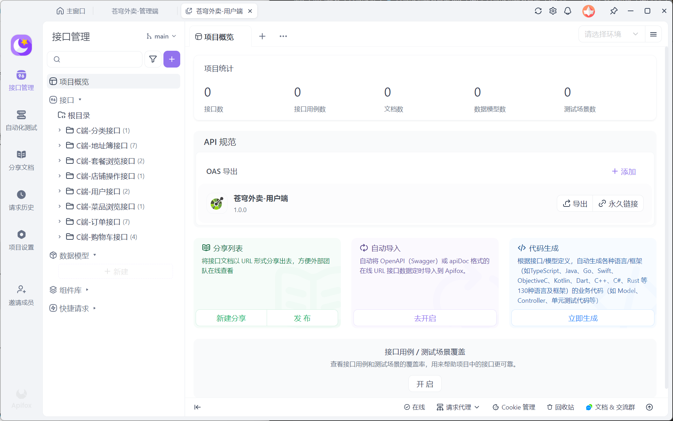Screen dimensions: 673x421
Task: Open 请求历史 clock icon
Action: pos(21,195)
